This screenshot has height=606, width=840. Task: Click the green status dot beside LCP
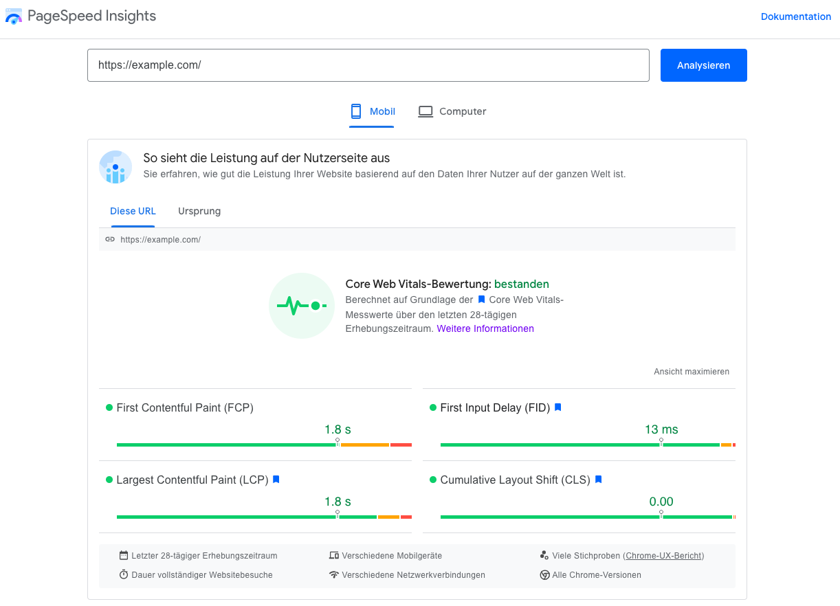click(109, 480)
